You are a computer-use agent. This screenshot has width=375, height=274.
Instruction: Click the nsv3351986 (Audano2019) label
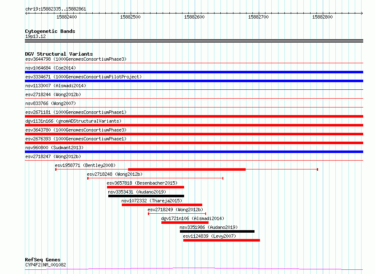[209, 227]
